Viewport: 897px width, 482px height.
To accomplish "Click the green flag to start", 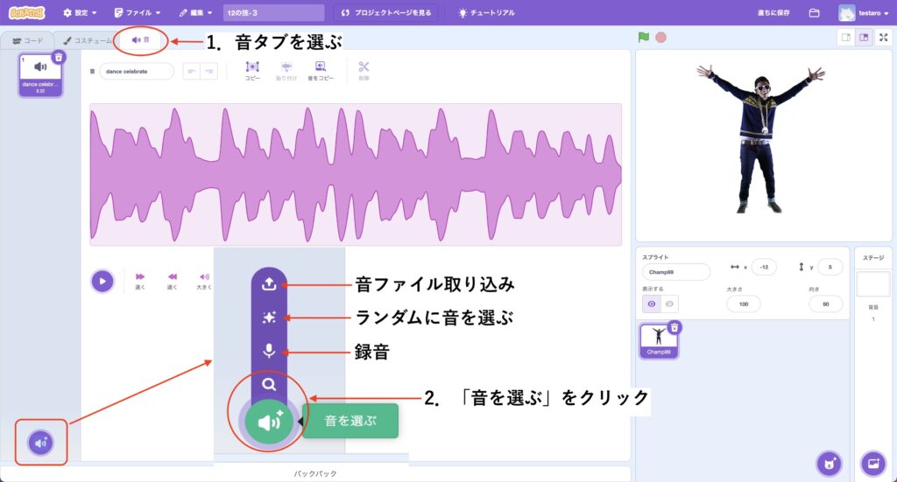I will click(644, 37).
